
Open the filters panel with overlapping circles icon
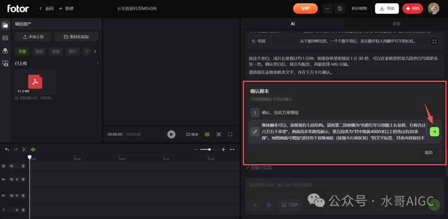click(5, 51)
